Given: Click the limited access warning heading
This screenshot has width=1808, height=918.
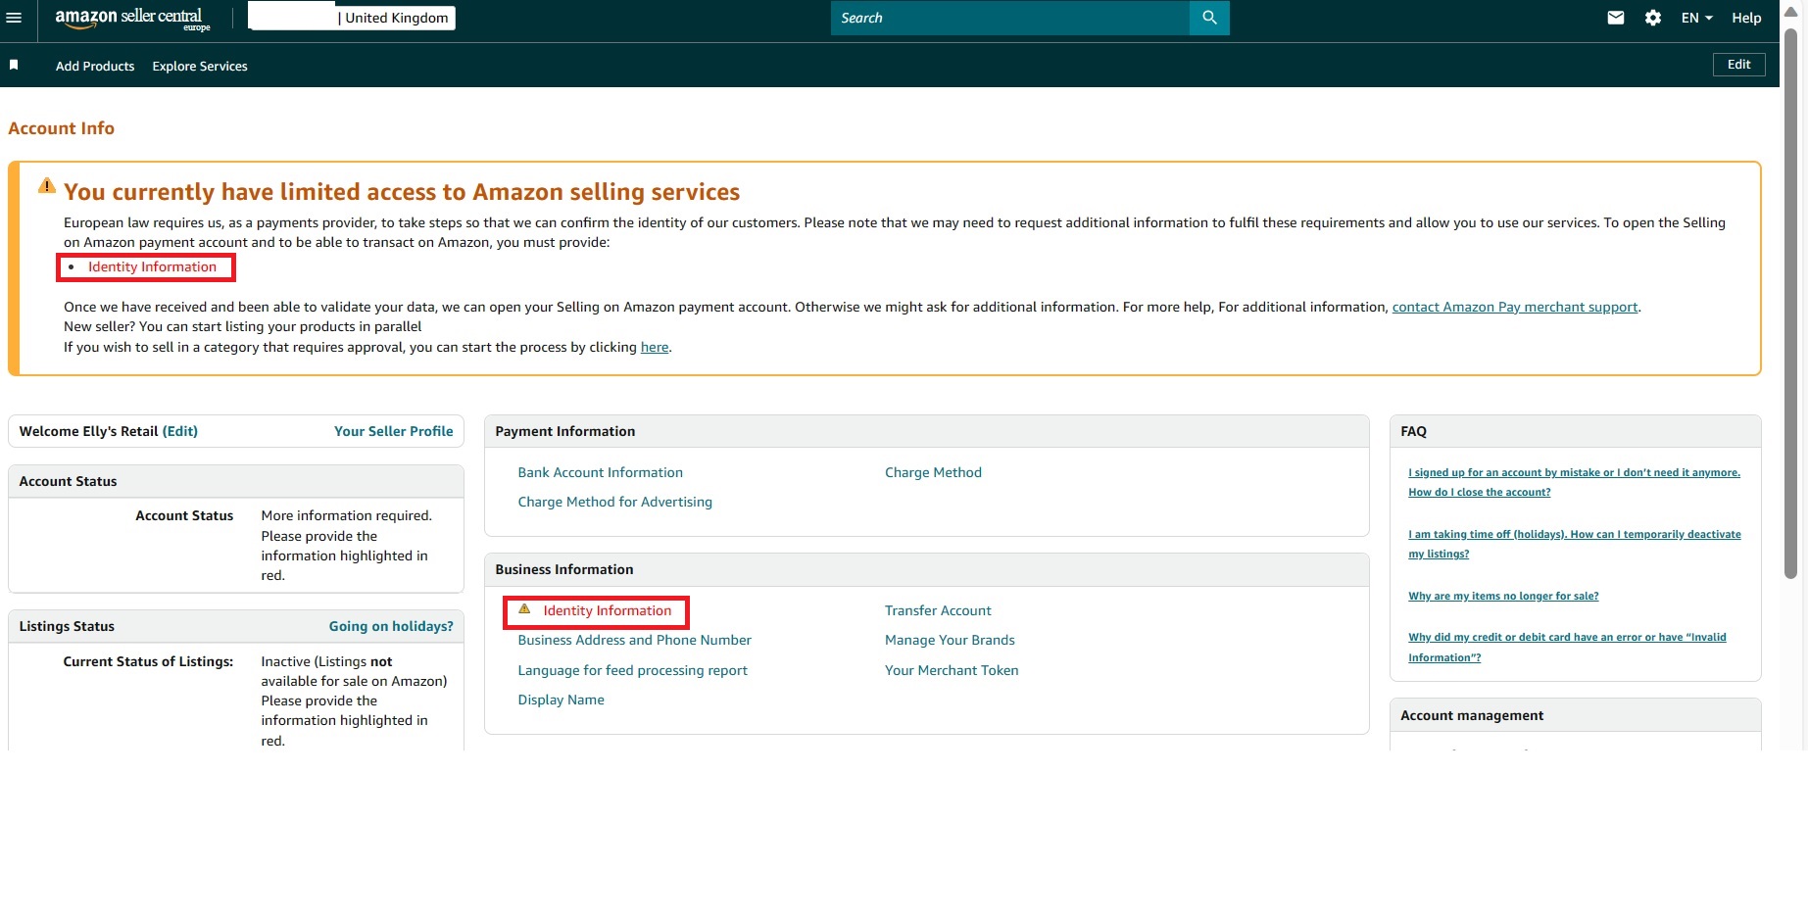Looking at the screenshot, I should pyautogui.click(x=402, y=192).
